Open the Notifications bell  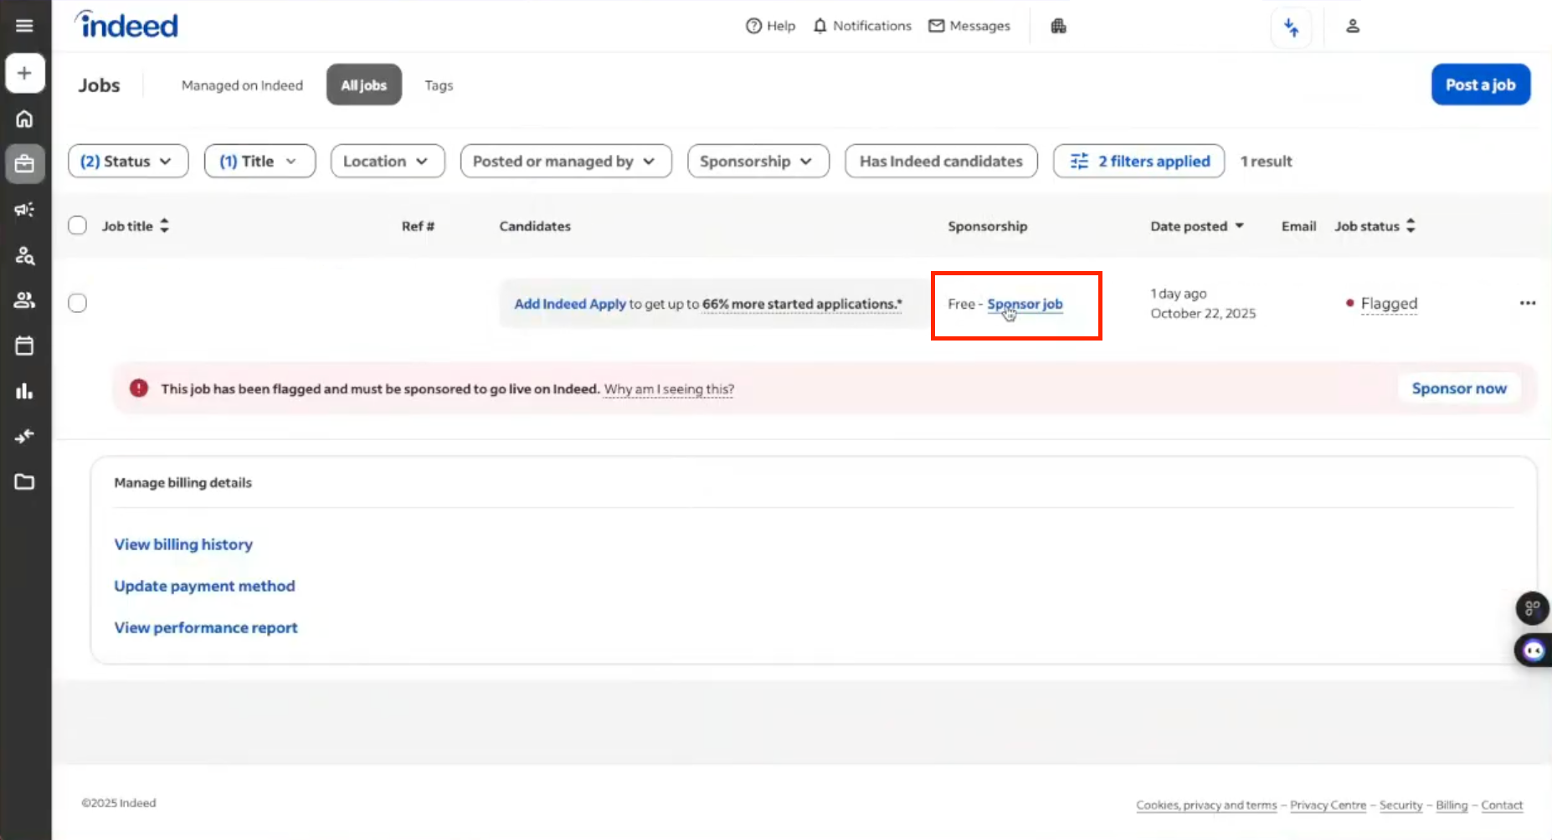[x=862, y=26]
